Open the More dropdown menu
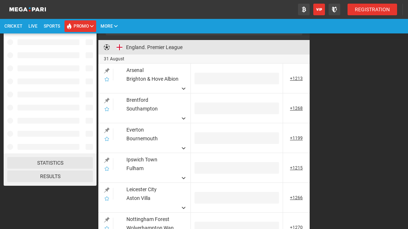The width and height of the screenshot is (408, 229). click(x=109, y=26)
